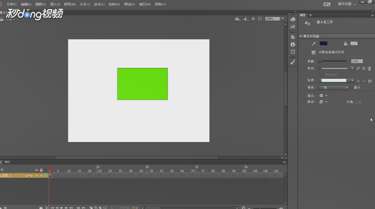Screen dimensions: 375x209
Task: Click step forward one frame button
Action: pyautogui.click(x=66, y=208)
